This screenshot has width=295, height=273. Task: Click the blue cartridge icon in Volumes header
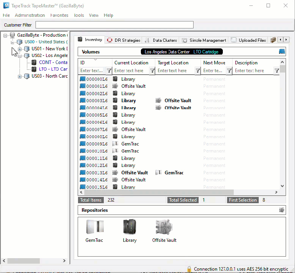[x=282, y=51]
